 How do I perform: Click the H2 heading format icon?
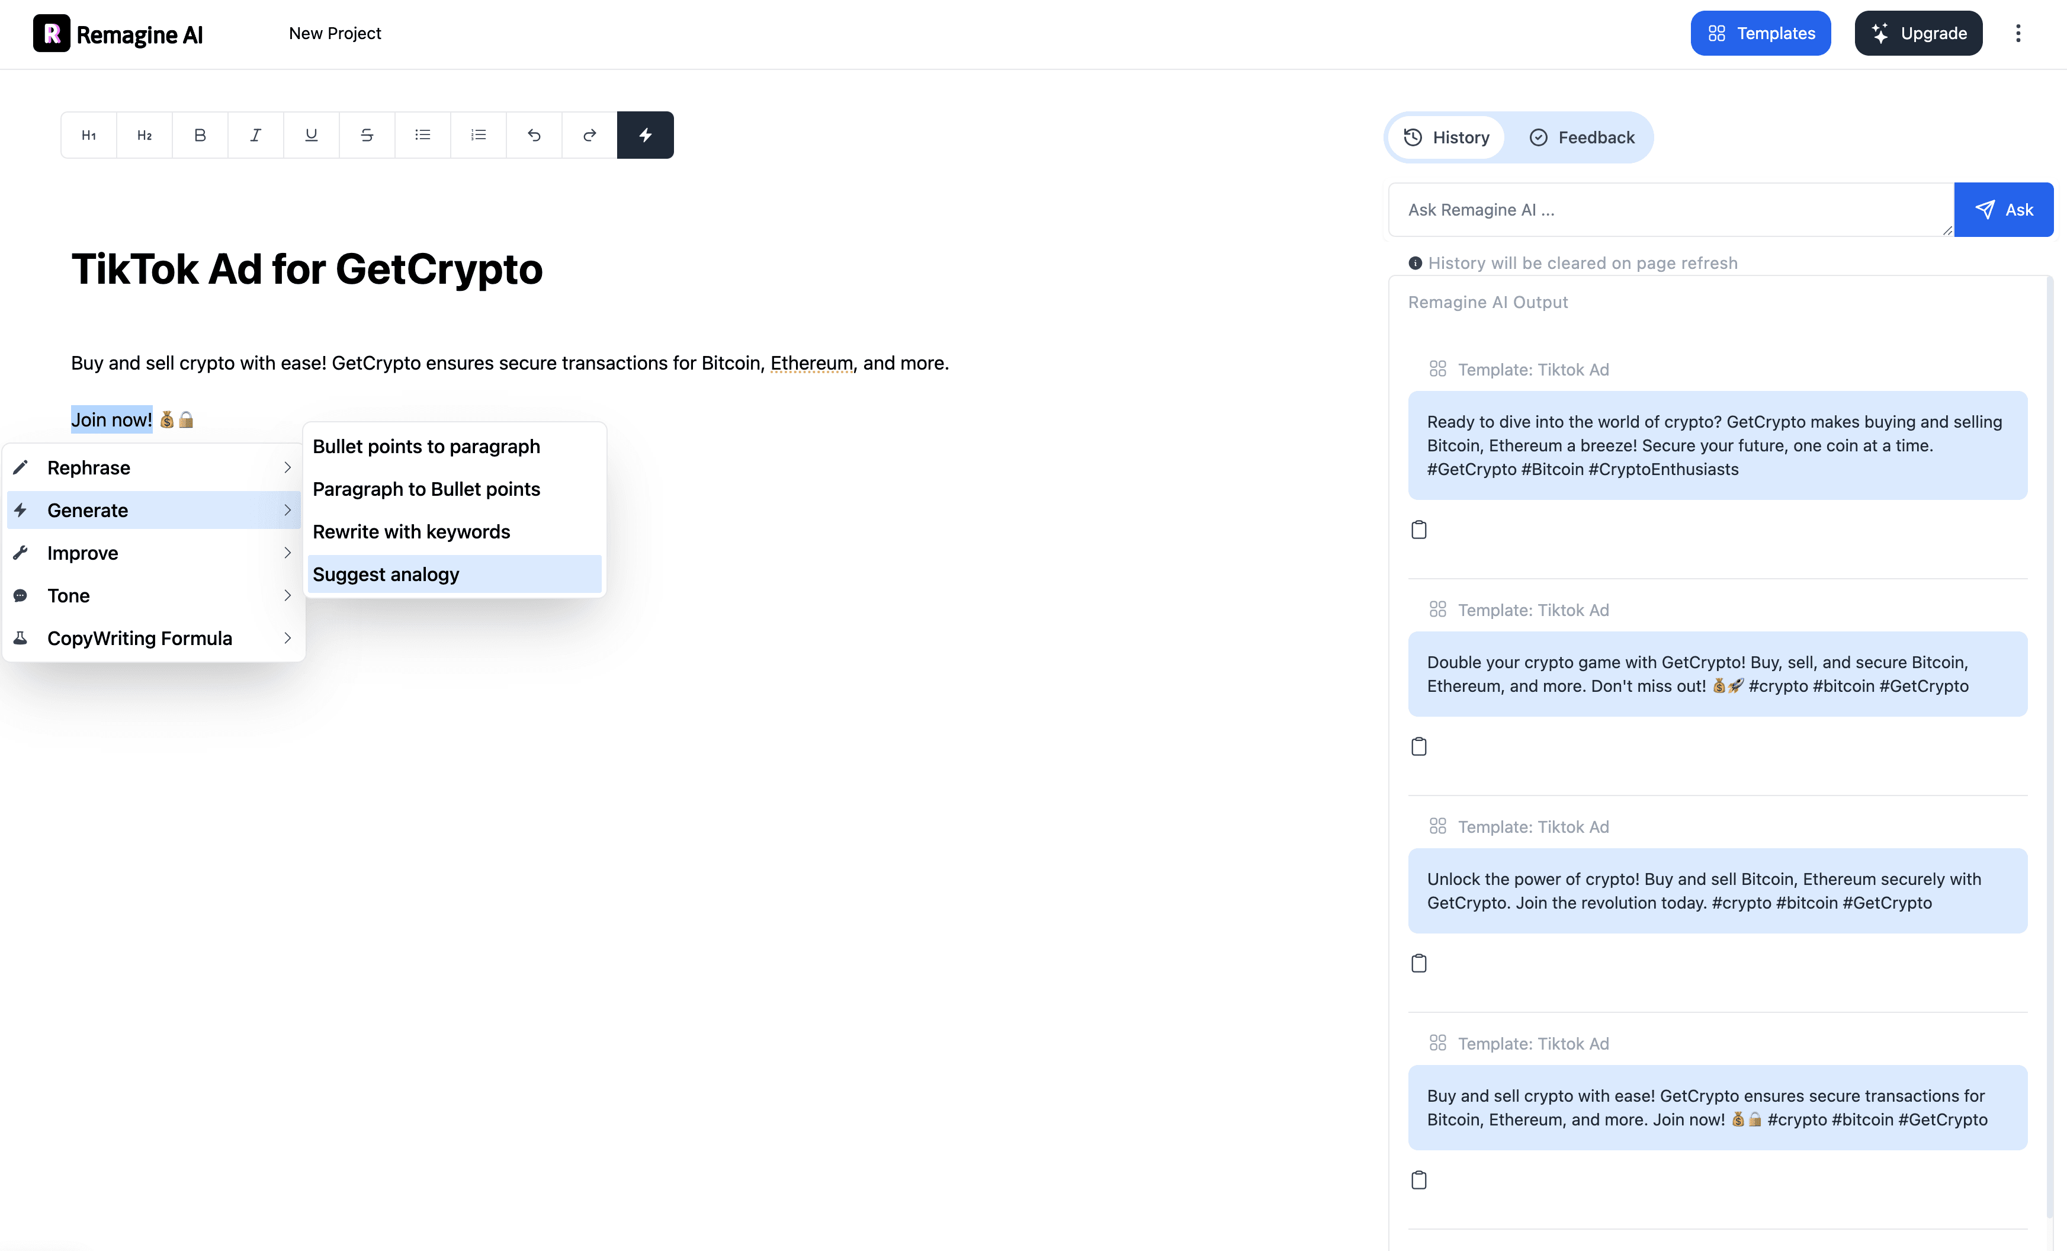pos(143,134)
